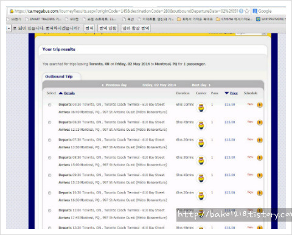Open the SMART TRADERS bookmark
Viewport: 292px width, 235px height.
(43, 19)
